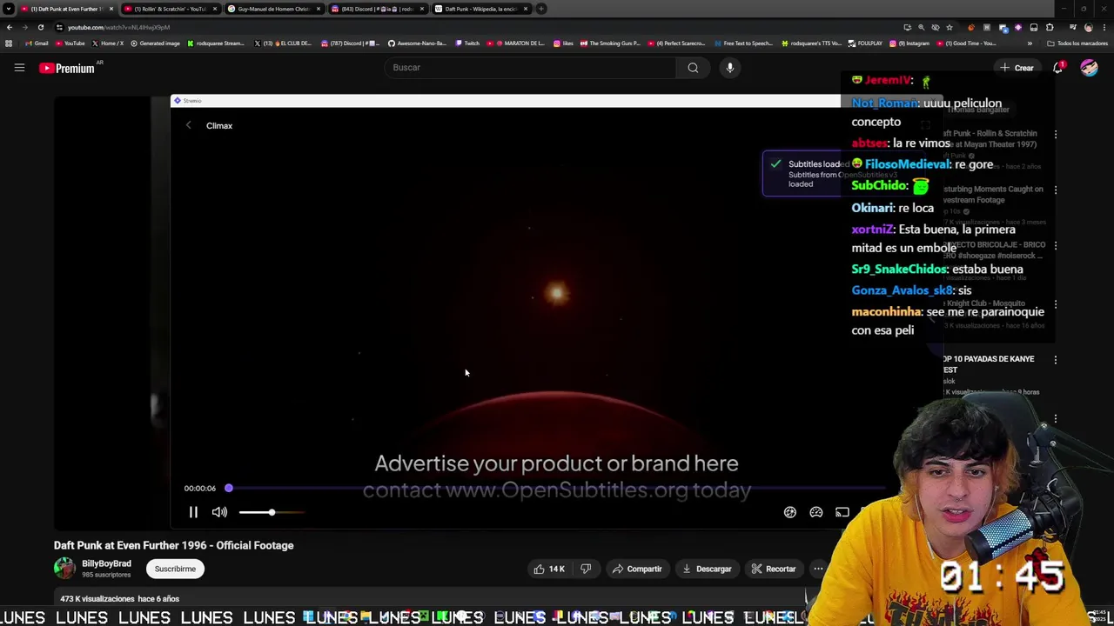The image size is (1114, 626).
Task: Open the Twitch bookmark
Action: coord(468,43)
